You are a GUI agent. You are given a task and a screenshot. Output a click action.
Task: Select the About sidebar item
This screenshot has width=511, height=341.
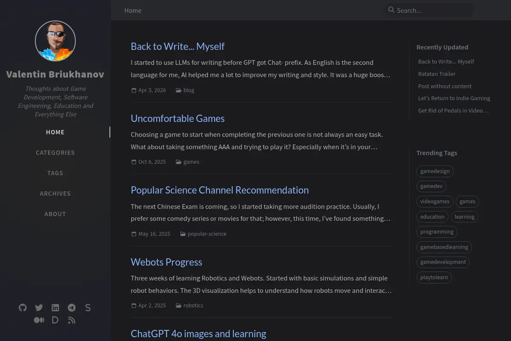click(55, 214)
